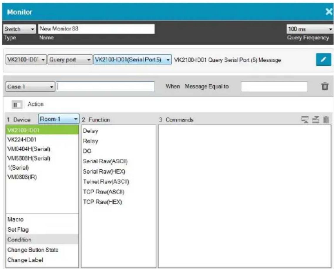
Task: Select Change Label item
Action: tap(42, 260)
